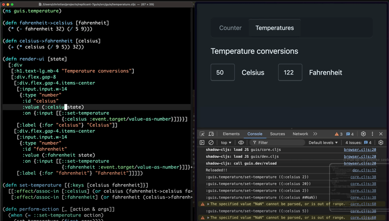
Task: Select the Console tab
Action: point(254,134)
